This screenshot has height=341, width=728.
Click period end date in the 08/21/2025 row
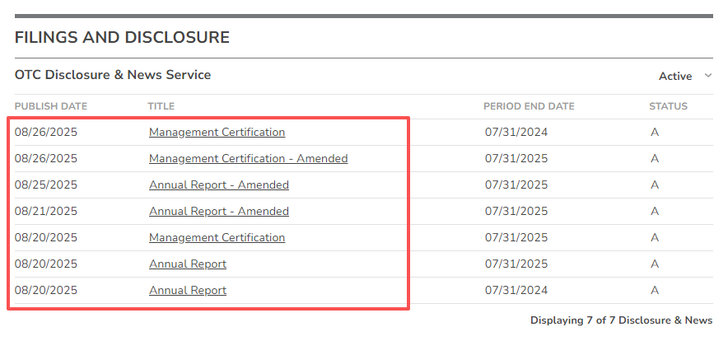click(516, 211)
